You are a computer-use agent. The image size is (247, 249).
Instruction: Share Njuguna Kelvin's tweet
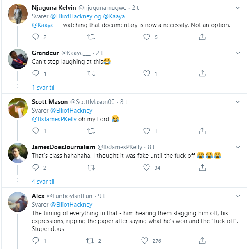(202, 37)
